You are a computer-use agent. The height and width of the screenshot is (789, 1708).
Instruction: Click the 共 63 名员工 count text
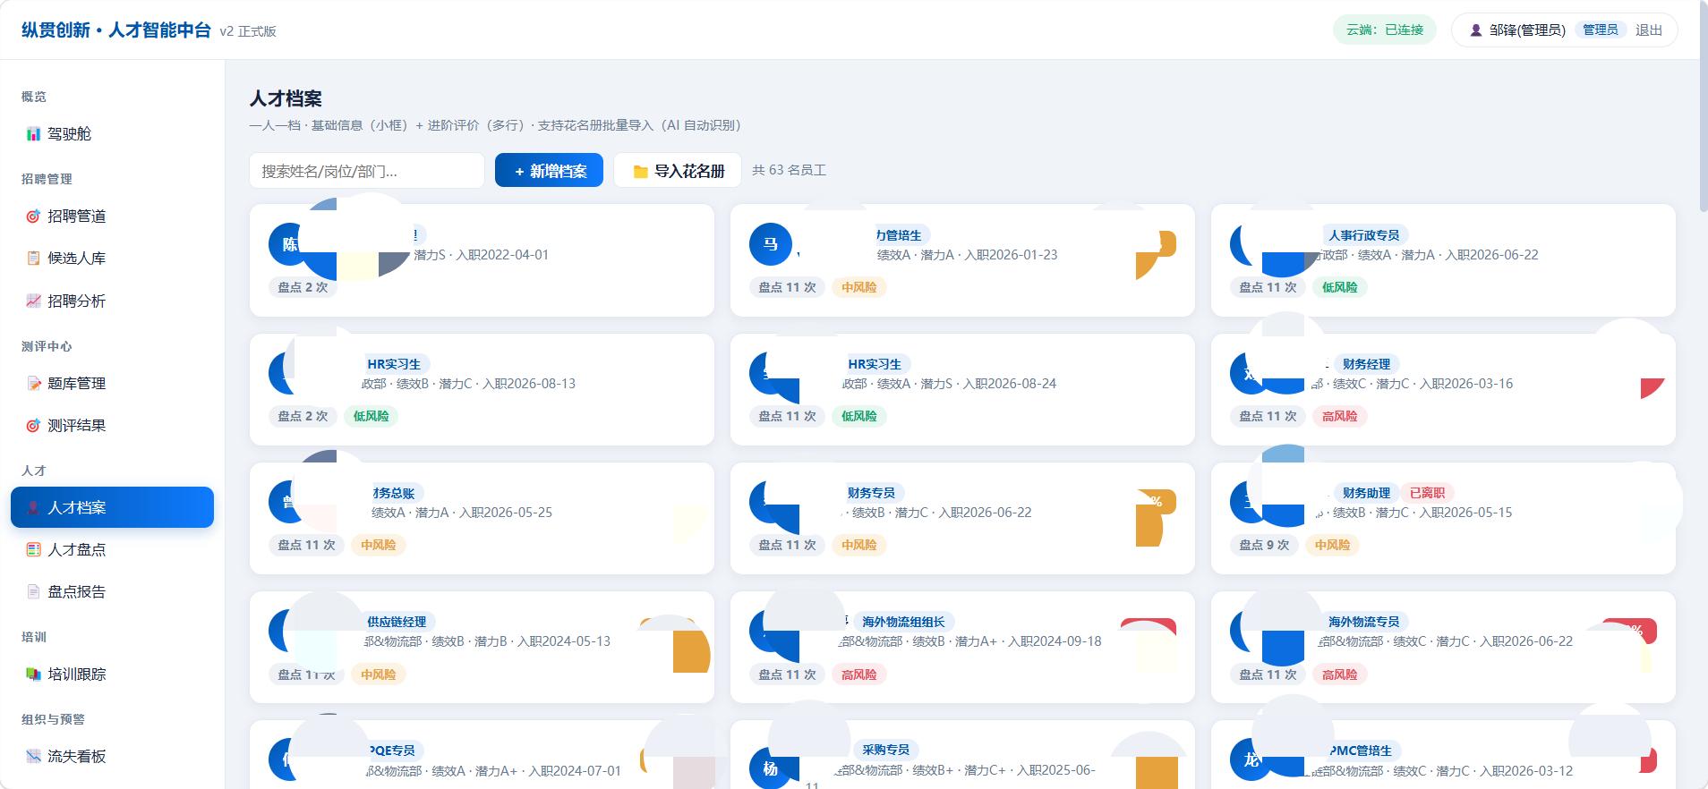click(789, 170)
